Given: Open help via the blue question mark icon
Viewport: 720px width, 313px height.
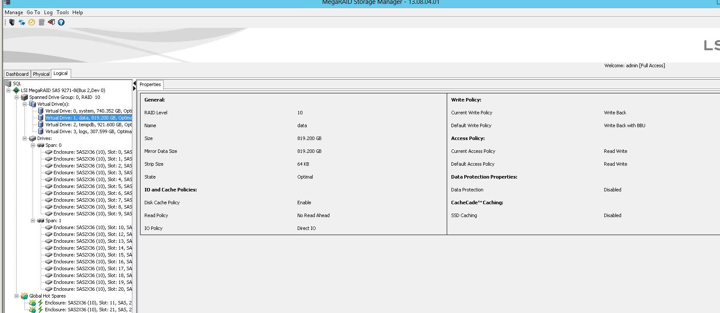Looking at the screenshot, I should coord(61,22).
